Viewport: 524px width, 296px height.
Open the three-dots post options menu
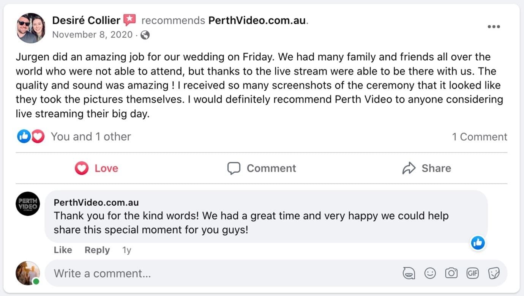point(493,27)
